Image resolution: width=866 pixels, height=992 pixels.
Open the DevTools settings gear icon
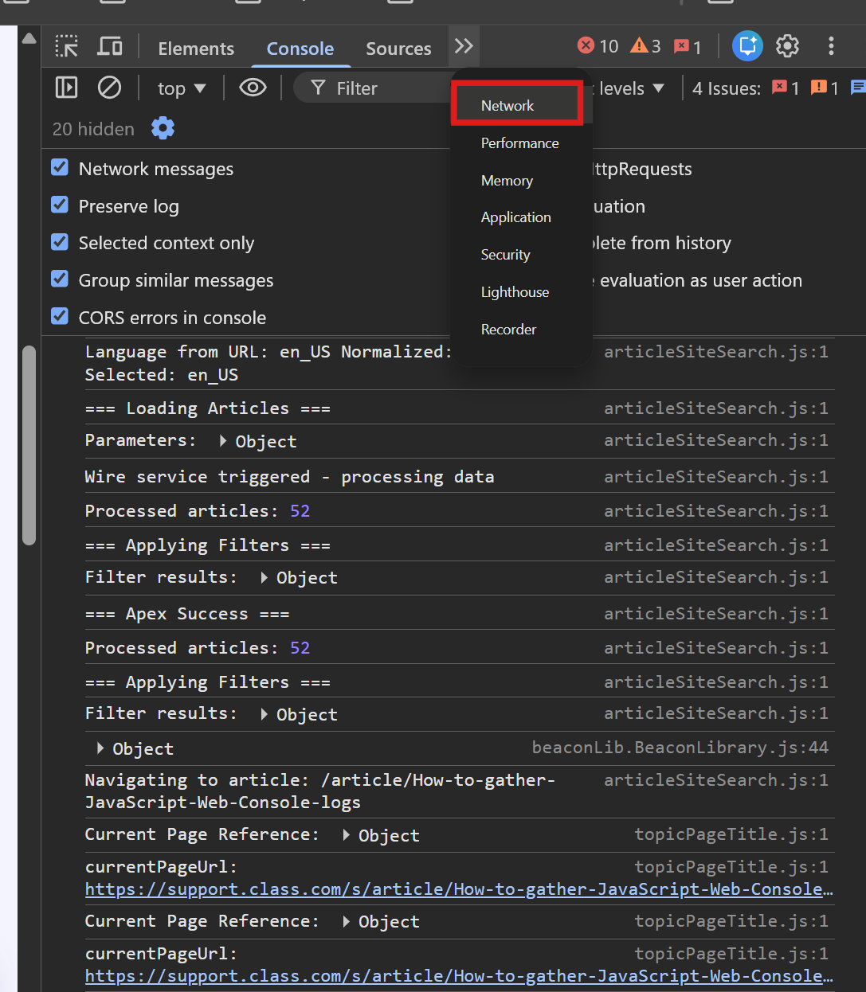click(x=787, y=46)
